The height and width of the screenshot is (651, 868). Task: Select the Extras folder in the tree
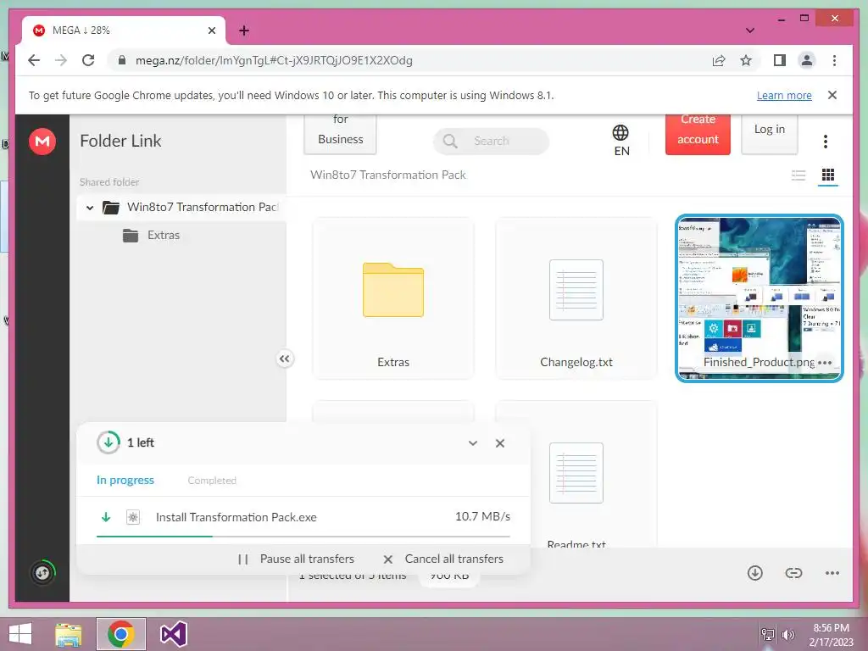pyautogui.click(x=151, y=236)
